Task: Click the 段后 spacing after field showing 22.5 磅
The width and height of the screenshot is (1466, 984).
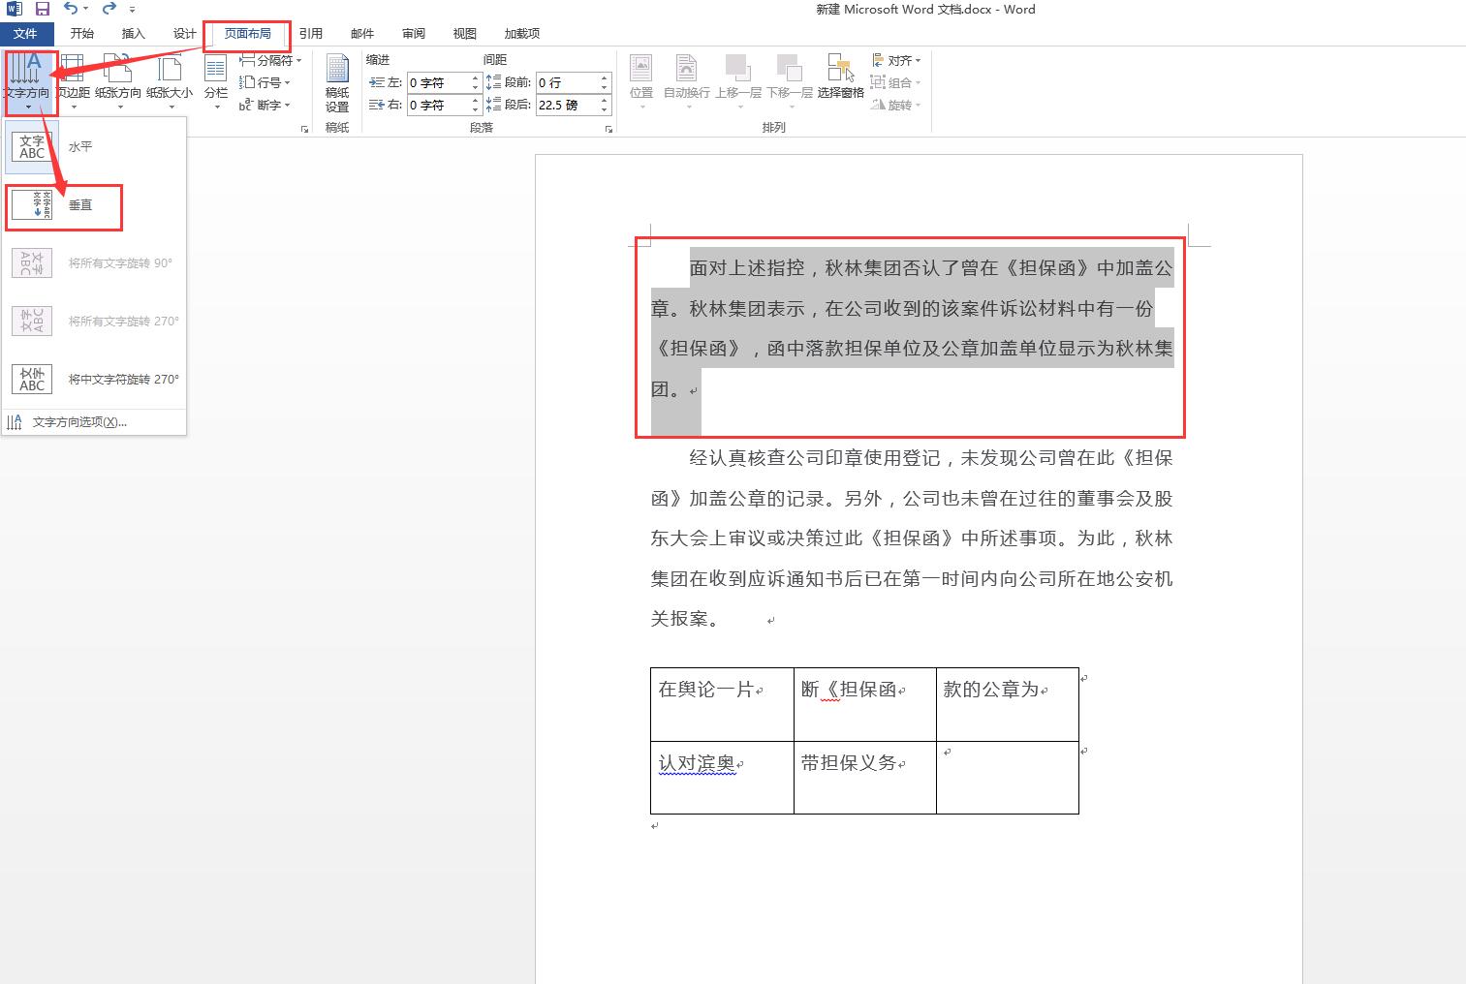Action: coord(567,105)
